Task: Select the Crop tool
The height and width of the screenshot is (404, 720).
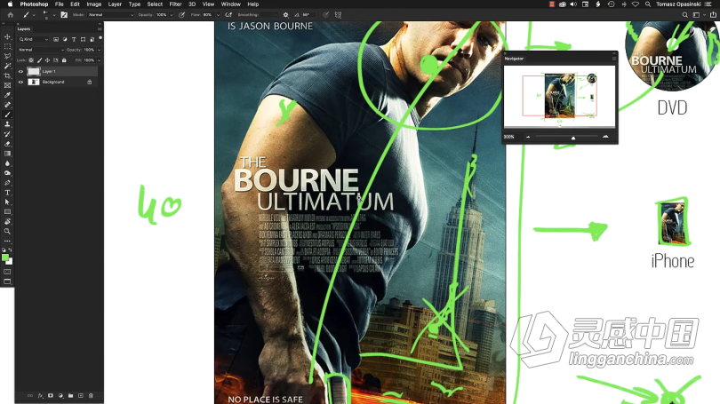Action: click(x=7, y=75)
